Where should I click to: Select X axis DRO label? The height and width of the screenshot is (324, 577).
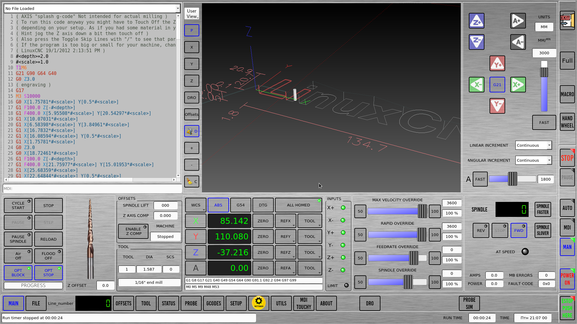click(196, 221)
